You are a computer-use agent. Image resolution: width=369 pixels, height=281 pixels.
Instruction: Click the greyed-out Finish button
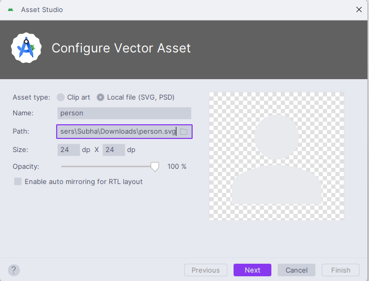[x=341, y=270]
